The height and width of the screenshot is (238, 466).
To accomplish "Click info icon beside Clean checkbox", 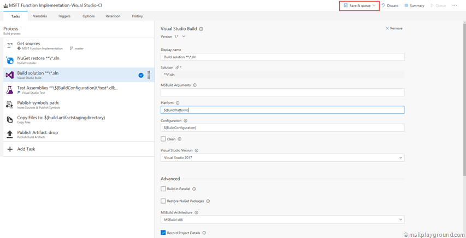I will coord(180,139).
